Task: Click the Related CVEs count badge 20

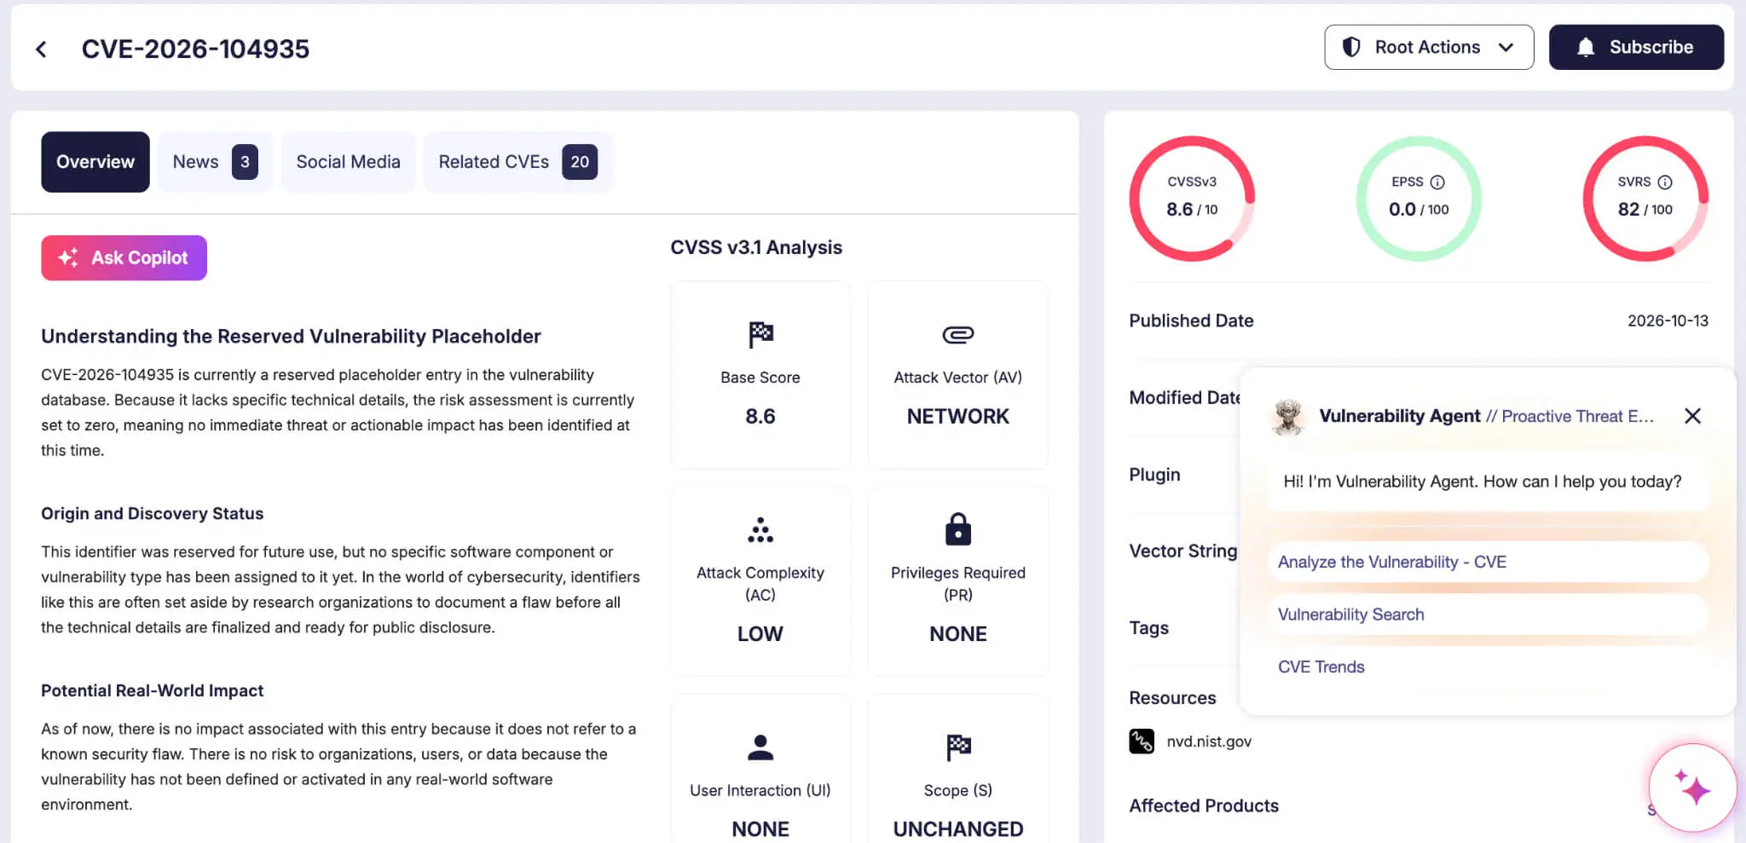Action: pyautogui.click(x=580, y=162)
